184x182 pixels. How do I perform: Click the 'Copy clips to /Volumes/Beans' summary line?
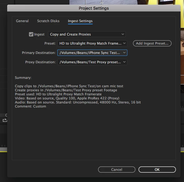[69, 86]
